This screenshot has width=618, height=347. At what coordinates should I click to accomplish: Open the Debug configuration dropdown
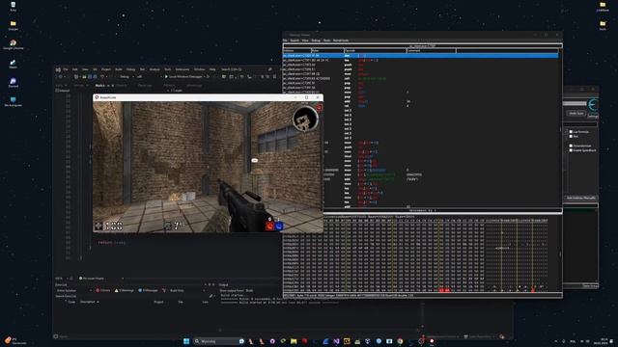pos(126,77)
